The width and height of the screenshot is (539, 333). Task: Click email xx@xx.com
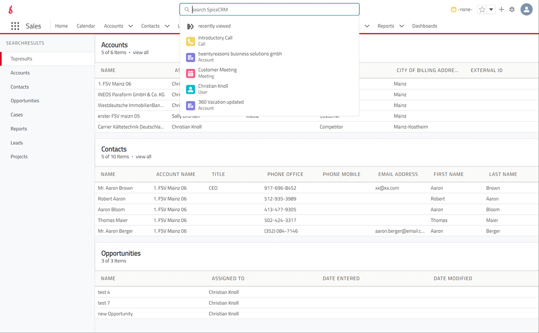pos(387,188)
